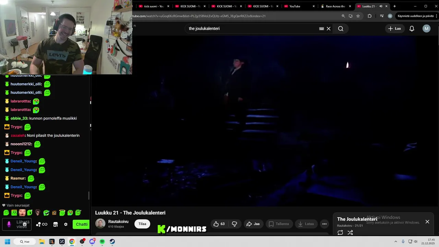
Task: Open the YouTube account avatar menu
Action: pos(426,28)
